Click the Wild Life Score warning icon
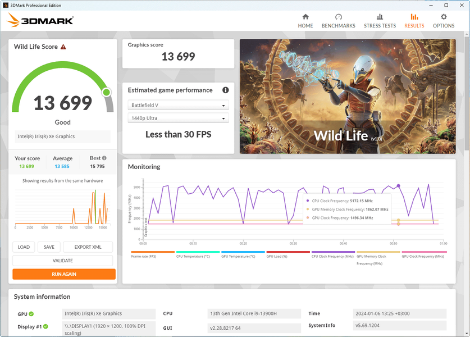Viewport: 470px width, 337px height. [63, 47]
